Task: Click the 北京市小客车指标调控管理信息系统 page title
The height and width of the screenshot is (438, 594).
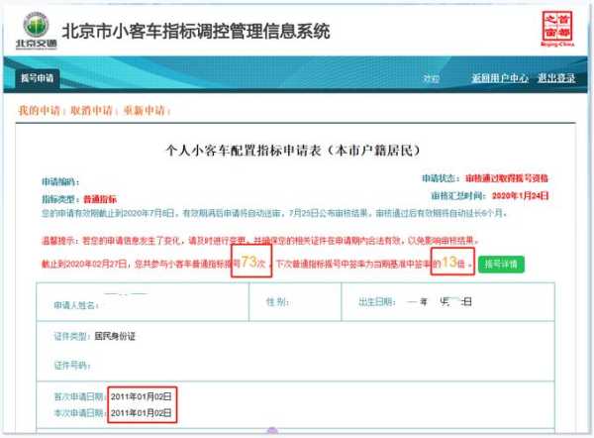Action: (195, 31)
